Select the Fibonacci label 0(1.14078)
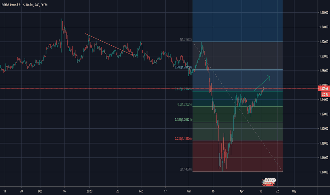 186,169
